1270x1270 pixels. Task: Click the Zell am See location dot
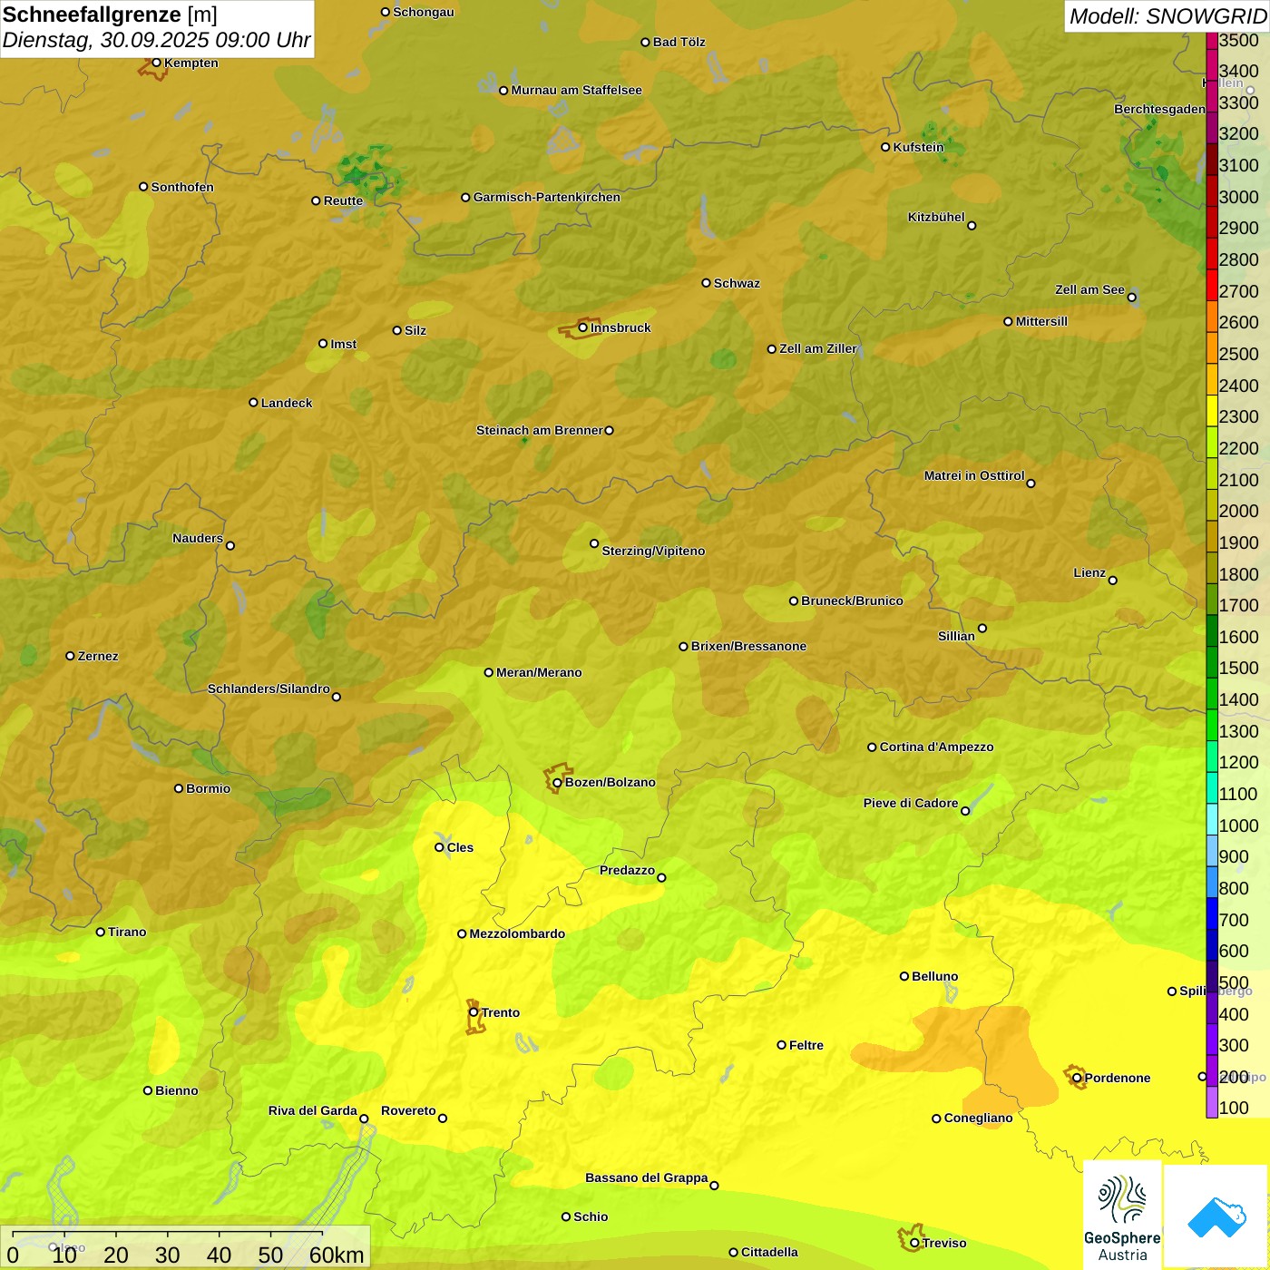[x=1131, y=297]
